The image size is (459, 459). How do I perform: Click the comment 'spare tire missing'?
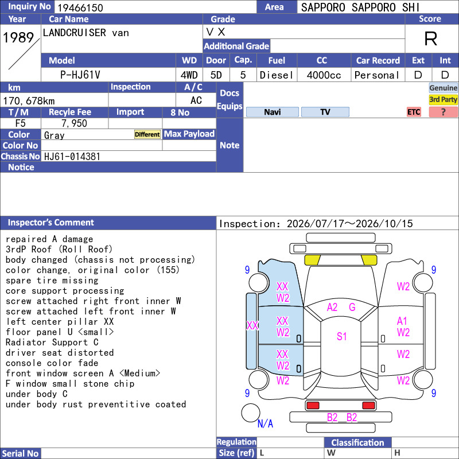[52, 281]
